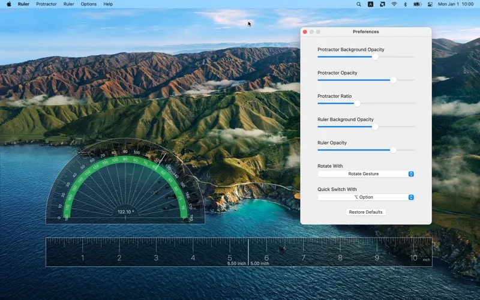The width and height of the screenshot is (480, 300).
Task: Click the 5.00 inch reading on ruler
Action: click(x=260, y=263)
